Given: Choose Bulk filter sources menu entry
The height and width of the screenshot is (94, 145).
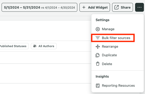Looking at the screenshot, I should pos(118,38).
